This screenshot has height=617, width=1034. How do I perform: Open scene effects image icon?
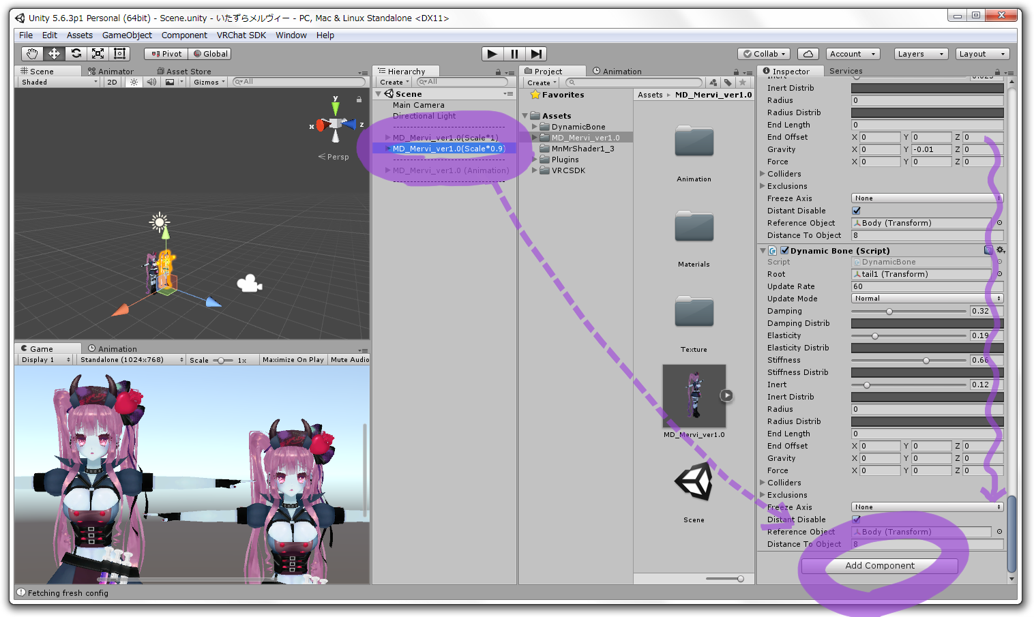pos(170,82)
